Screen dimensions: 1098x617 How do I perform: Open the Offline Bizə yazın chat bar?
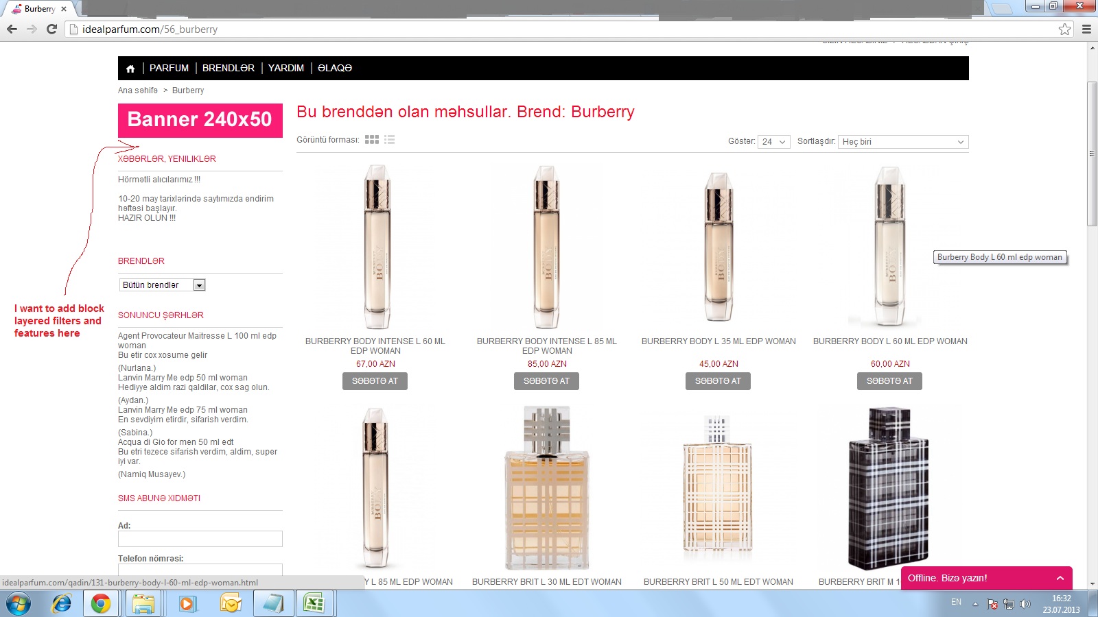tap(986, 578)
